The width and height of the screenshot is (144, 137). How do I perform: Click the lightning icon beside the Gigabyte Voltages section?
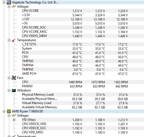click(x=14, y=7)
